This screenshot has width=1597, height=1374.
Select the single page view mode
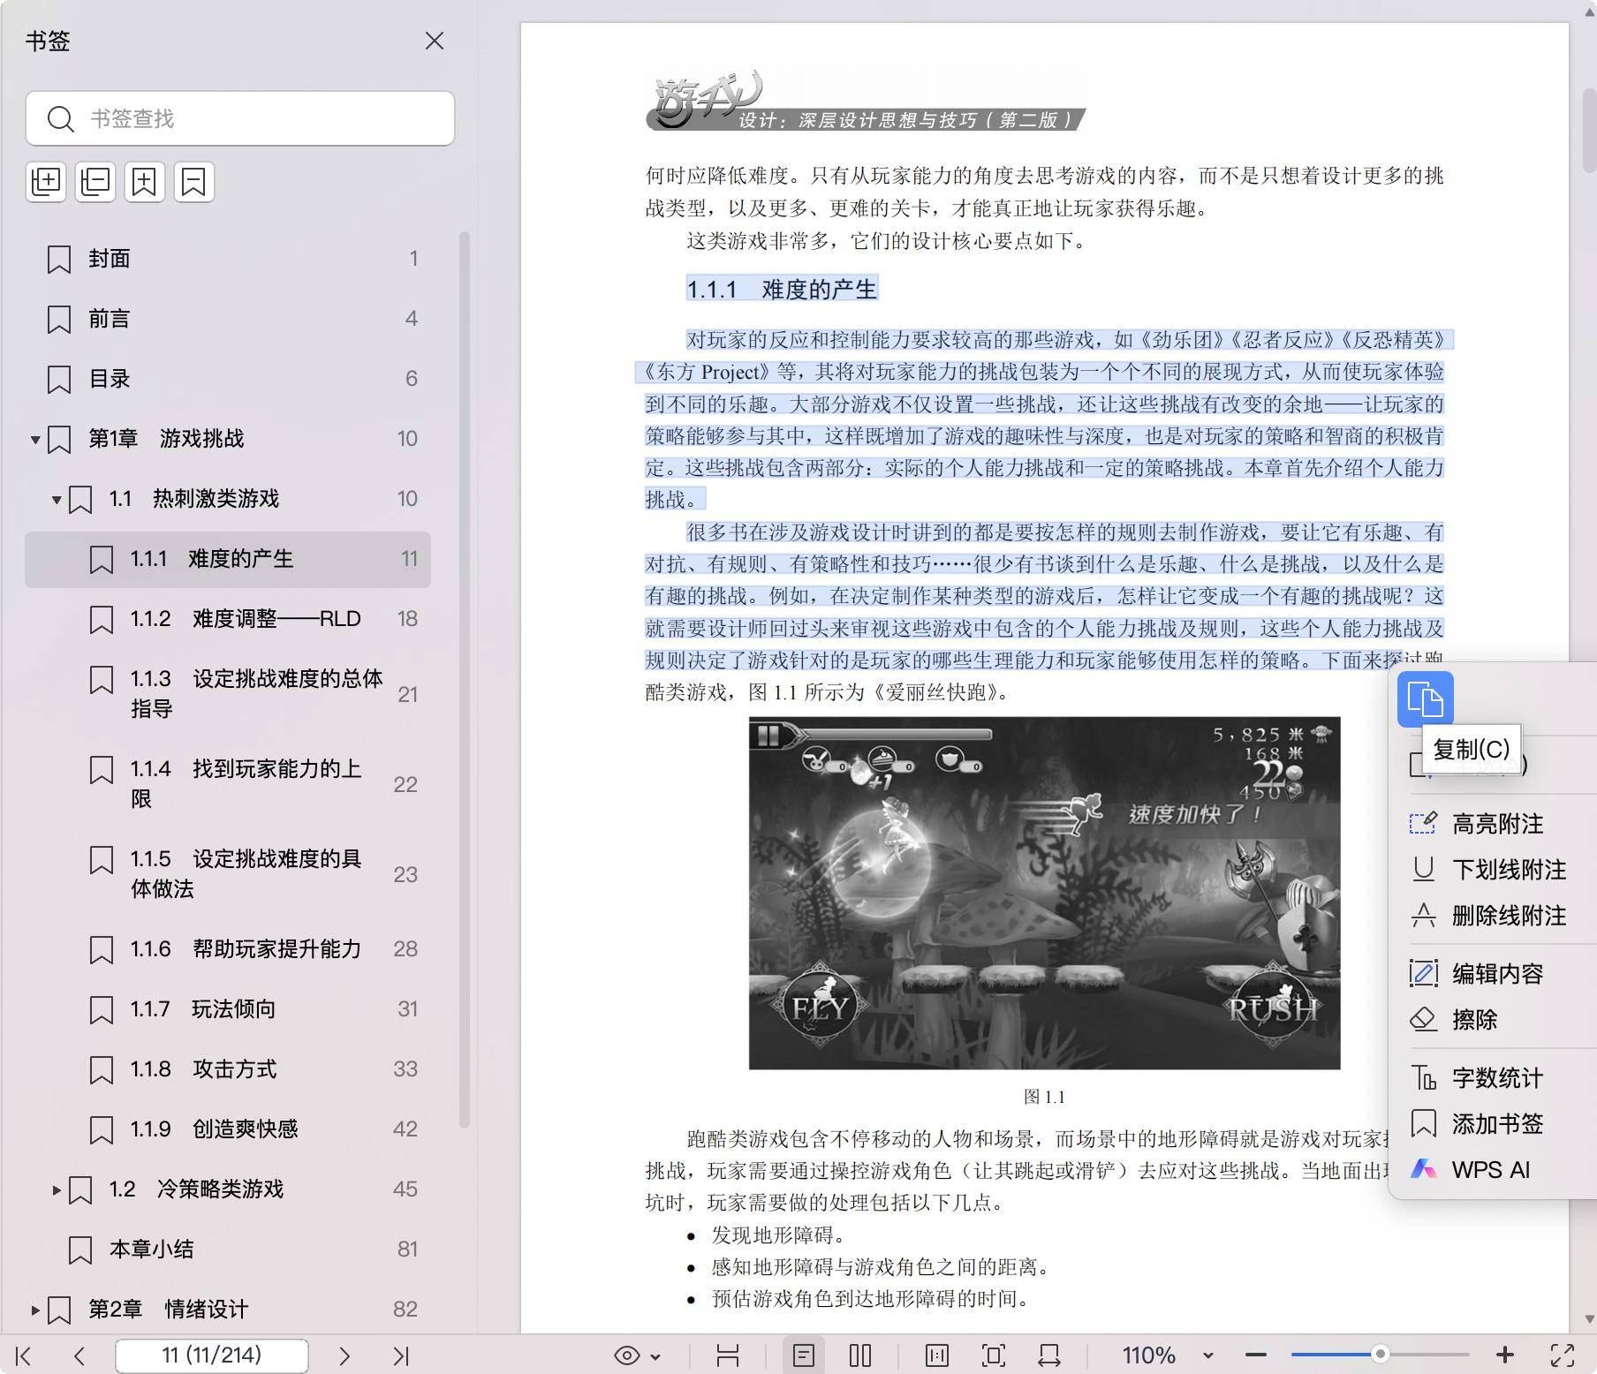click(x=804, y=1355)
